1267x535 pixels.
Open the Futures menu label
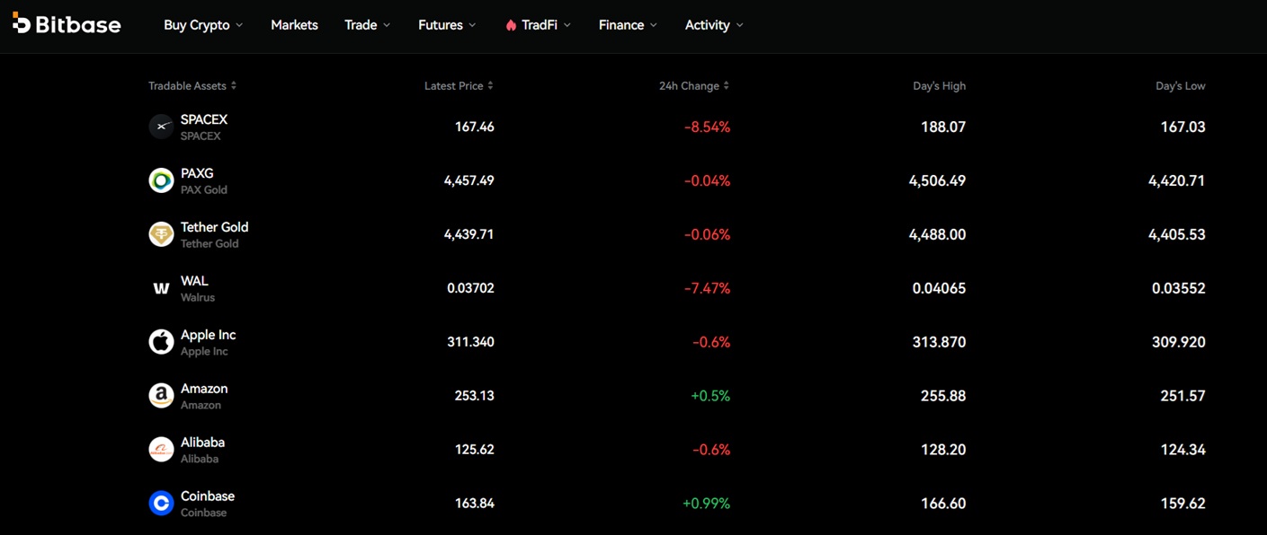coord(441,25)
